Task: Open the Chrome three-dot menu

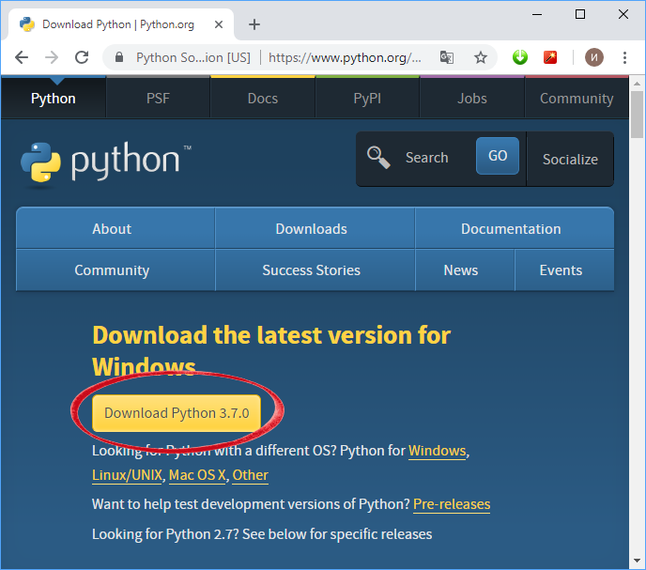Action: pos(623,57)
